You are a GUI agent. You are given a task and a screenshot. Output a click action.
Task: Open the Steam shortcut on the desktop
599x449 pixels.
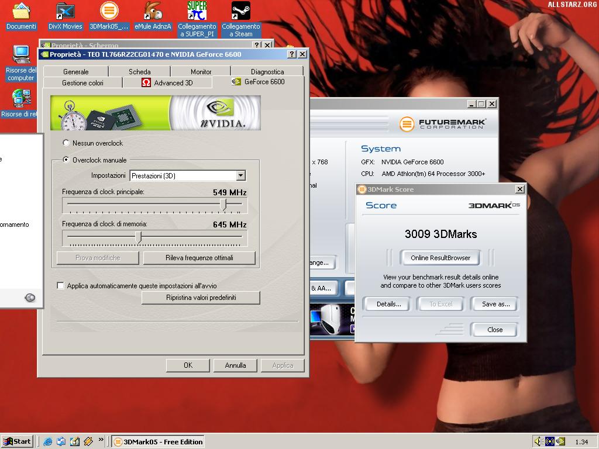pos(241,19)
